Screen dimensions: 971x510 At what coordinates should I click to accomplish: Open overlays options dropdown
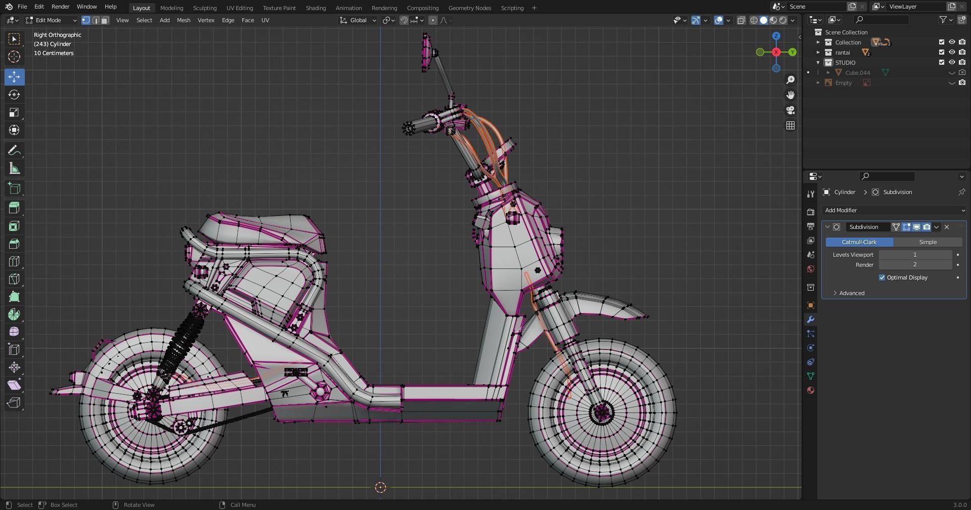click(x=729, y=20)
